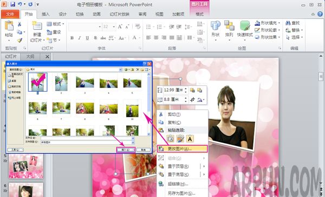Toggle Underline formatting

click(87, 38)
